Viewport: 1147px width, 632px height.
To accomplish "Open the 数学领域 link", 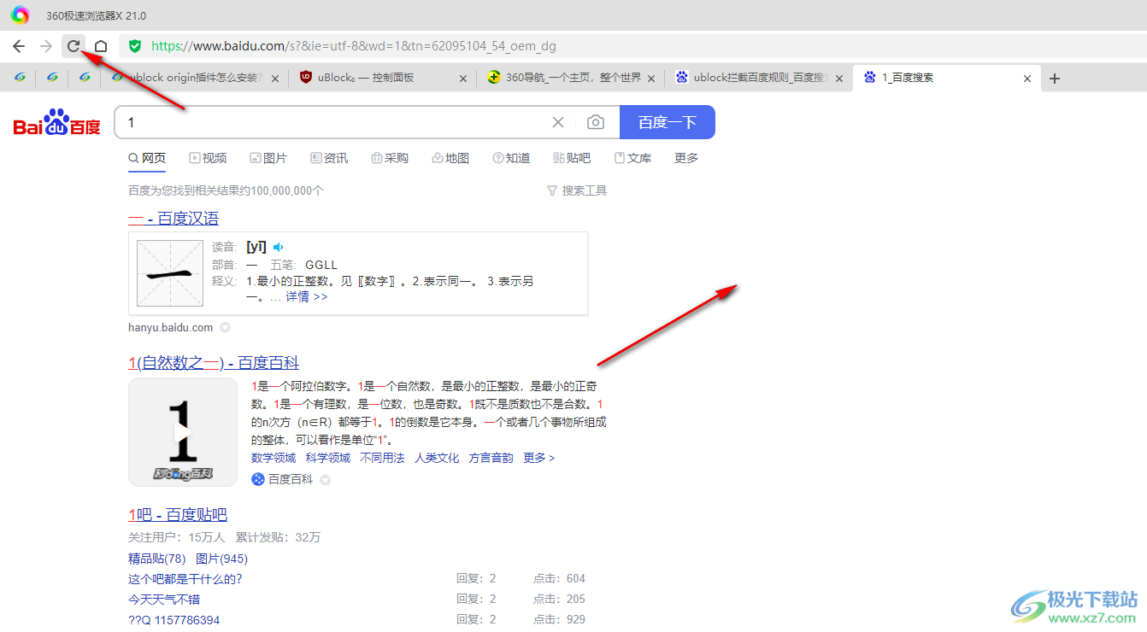I will click(x=274, y=458).
